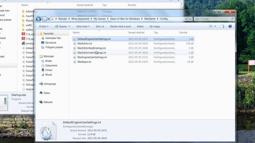Click the large gear file preview icon

coord(48,131)
